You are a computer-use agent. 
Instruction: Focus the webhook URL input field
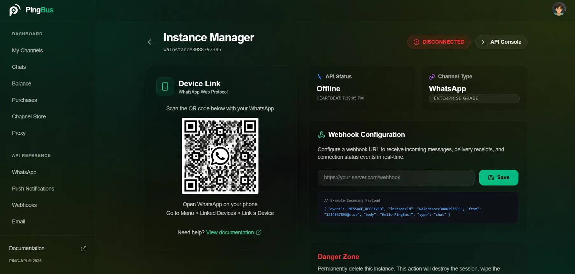click(396, 178)
